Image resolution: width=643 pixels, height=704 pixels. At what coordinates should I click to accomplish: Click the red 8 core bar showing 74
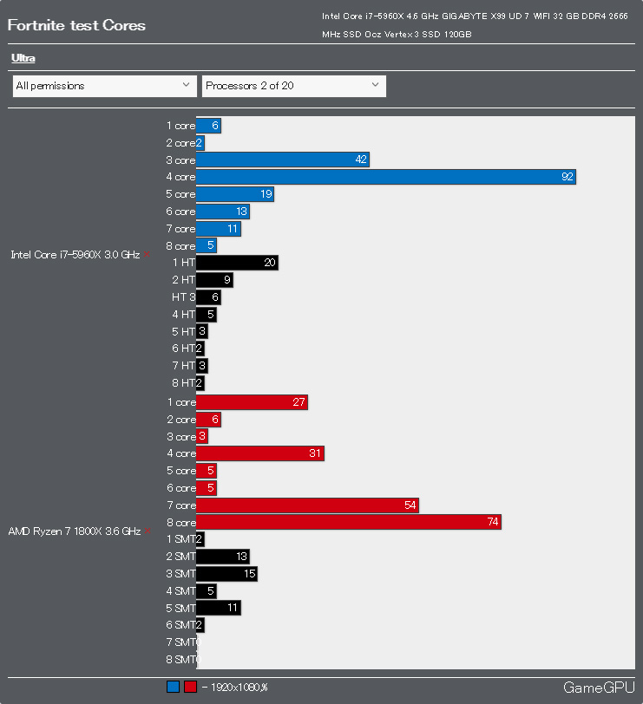[349, 522]
